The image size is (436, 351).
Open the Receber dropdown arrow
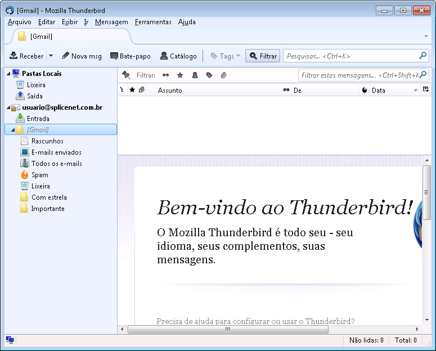[51, 56]
